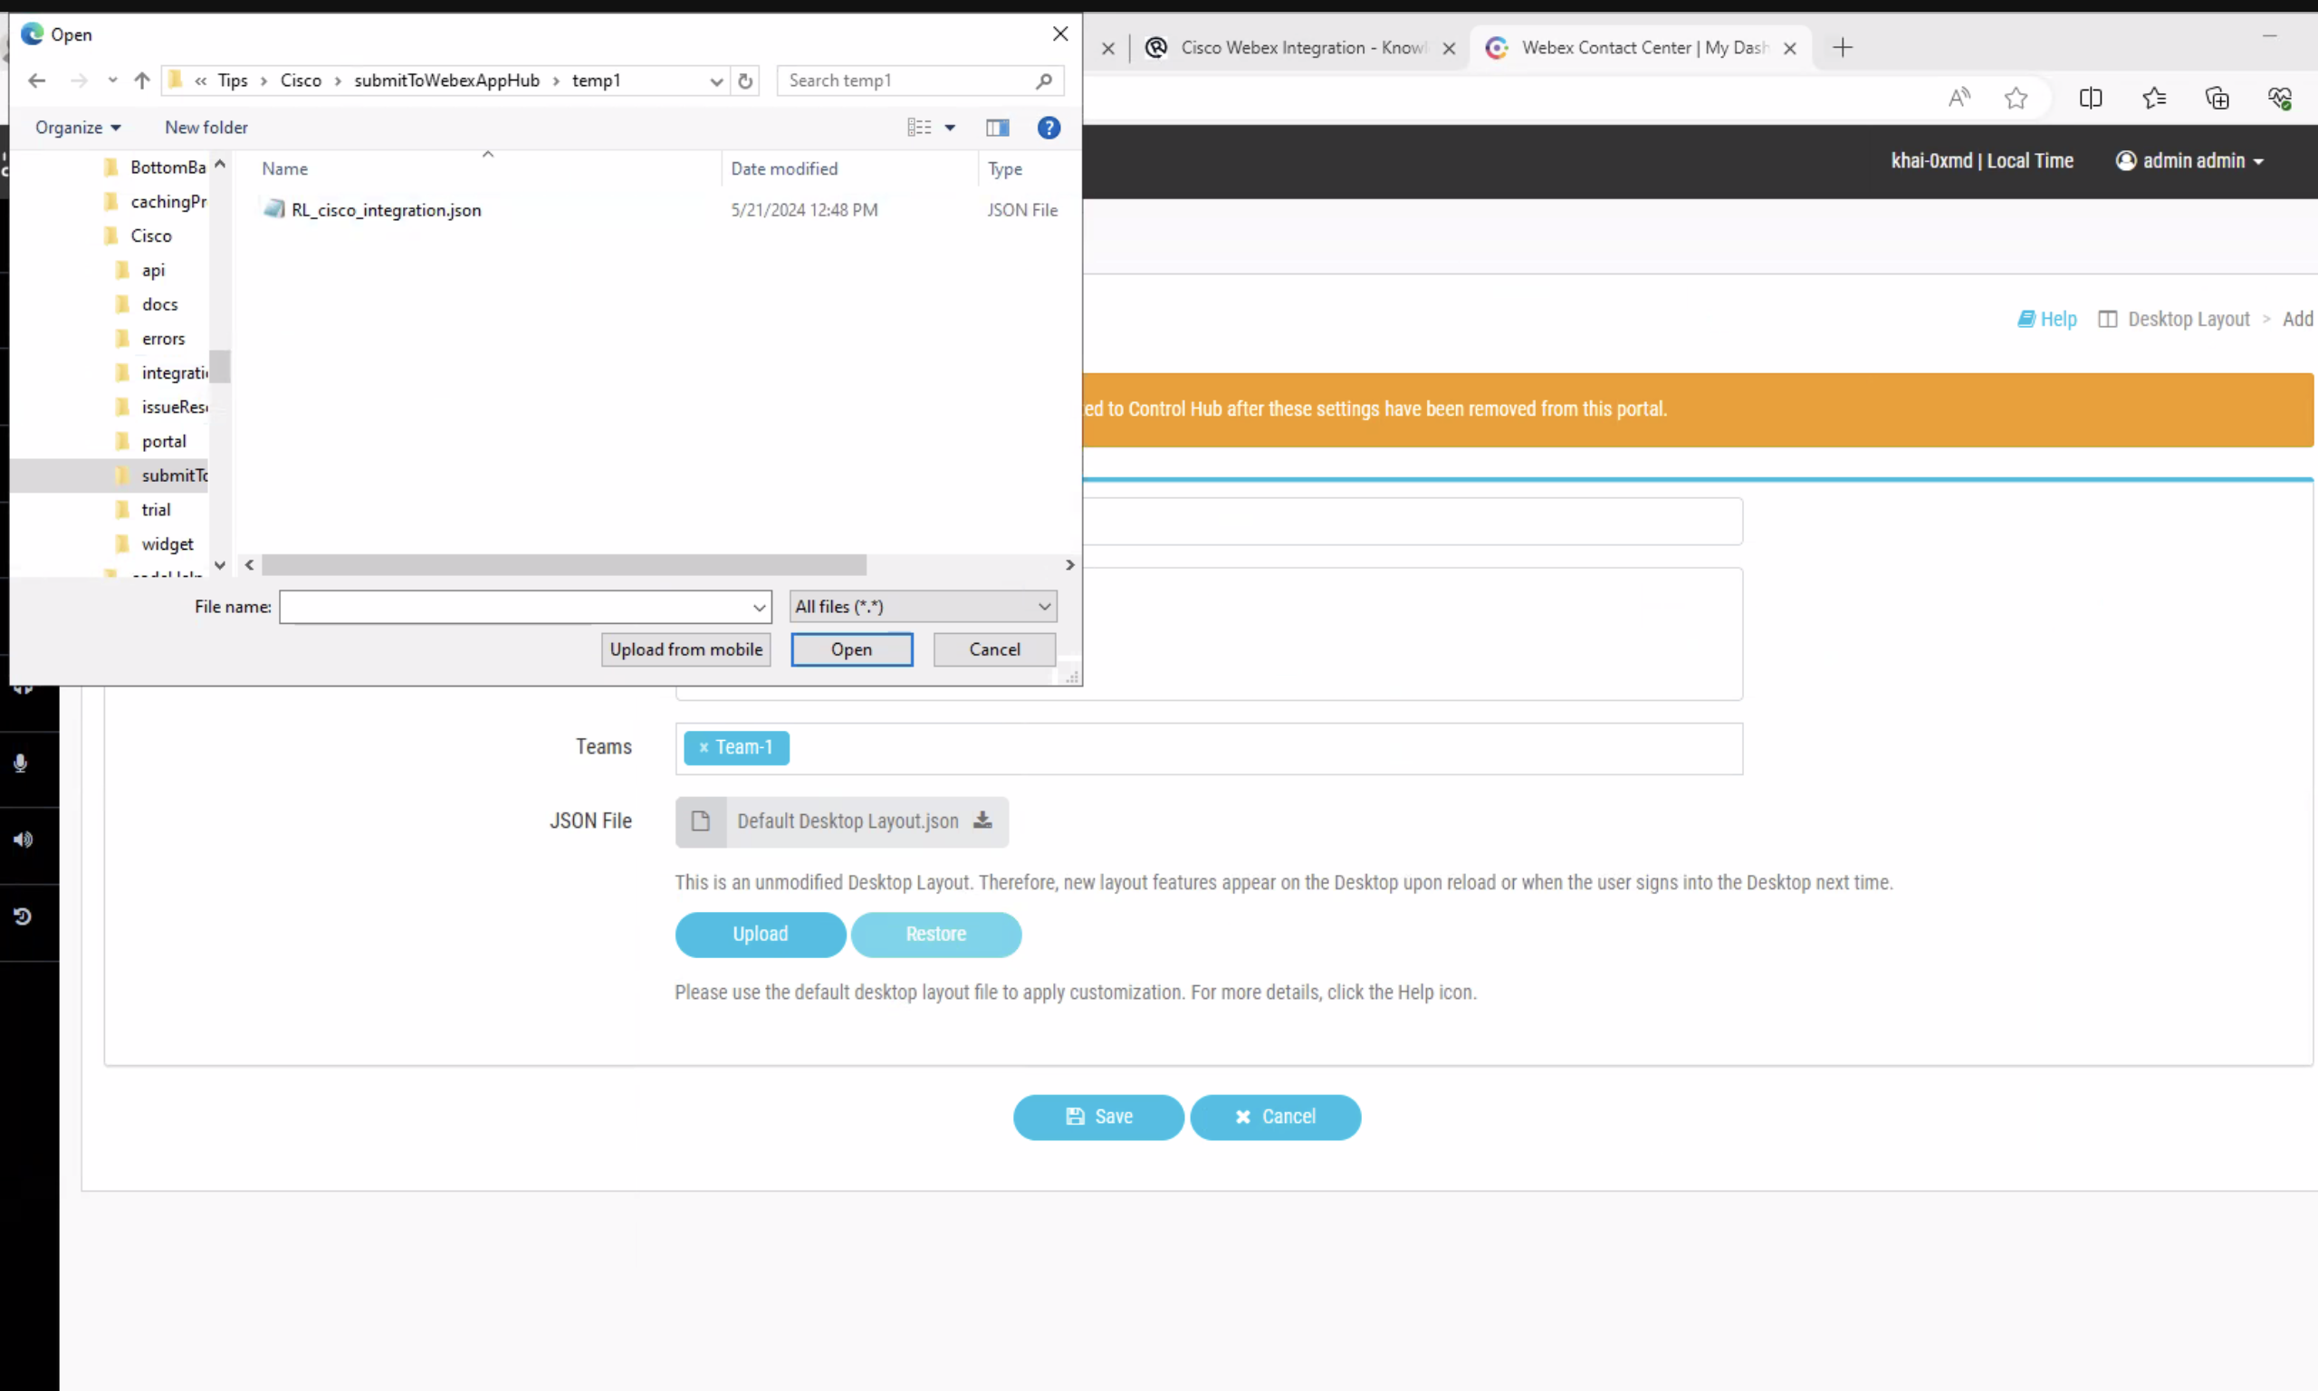Click the speaker icon in the sidebar
The image size is (2318, 1391).
(23, 839)
